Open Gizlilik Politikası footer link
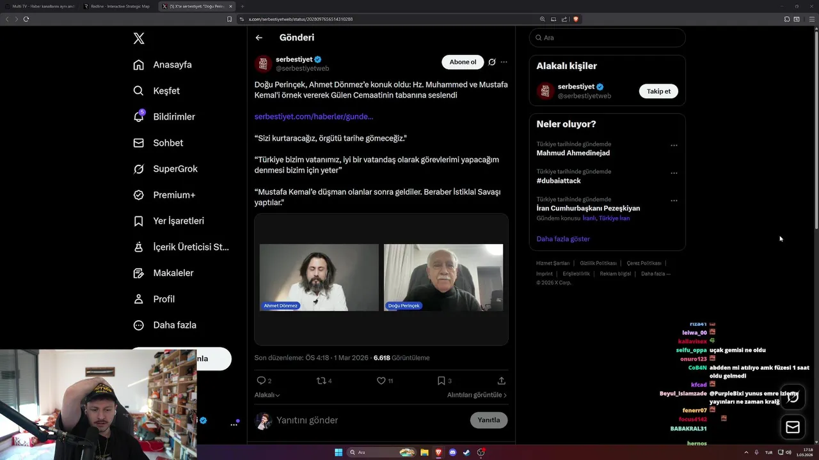Viewport: 819px width, 460px height. (598, 263)
